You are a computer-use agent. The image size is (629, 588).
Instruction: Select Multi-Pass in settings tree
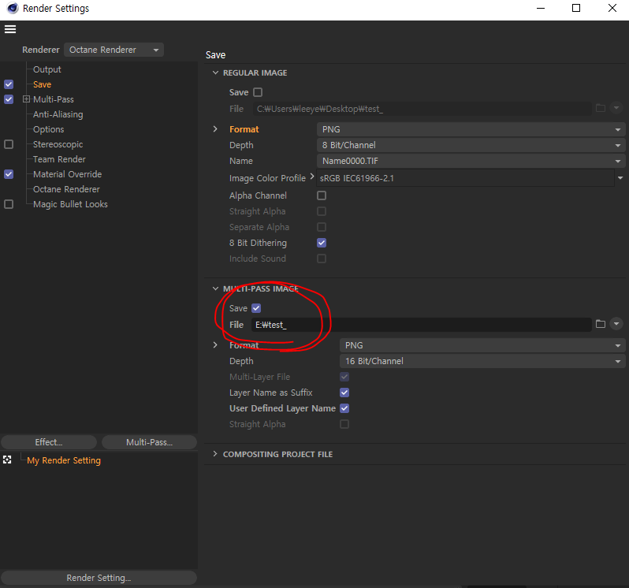point(54,99)
